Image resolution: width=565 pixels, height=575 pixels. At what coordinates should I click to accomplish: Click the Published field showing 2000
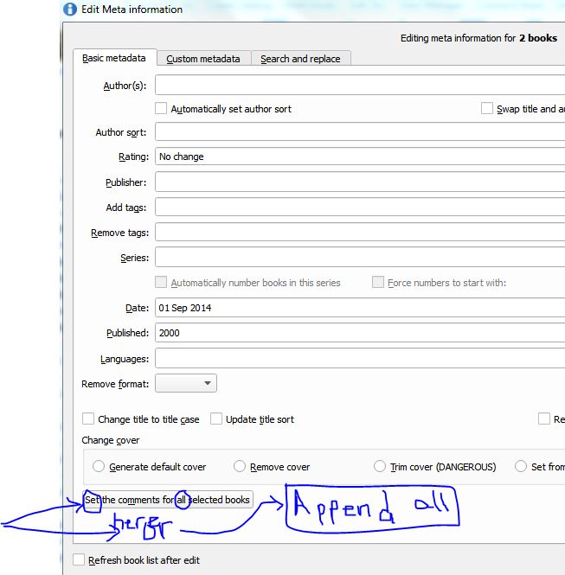click(360, 333)
